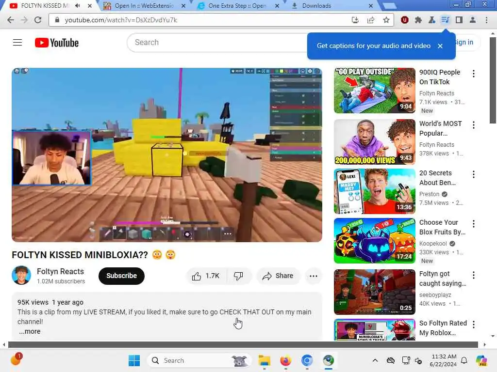Switch to One Extra Step tab

pos(237,6)
